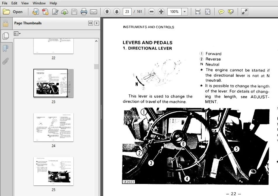The width and height of the screenshot is (278, 196).
Task: Click the email envelope icon
Action: pyautogui.click(x=94, y=12)
